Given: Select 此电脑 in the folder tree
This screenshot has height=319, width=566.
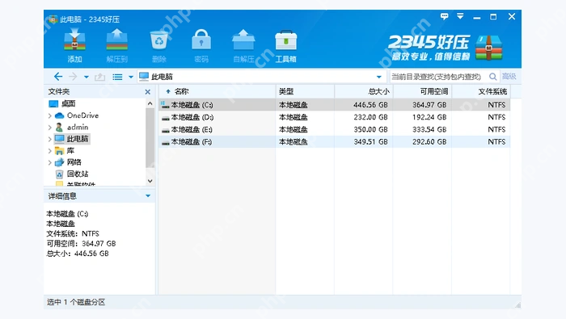Looking at the screenshot, I should (78, 139).
